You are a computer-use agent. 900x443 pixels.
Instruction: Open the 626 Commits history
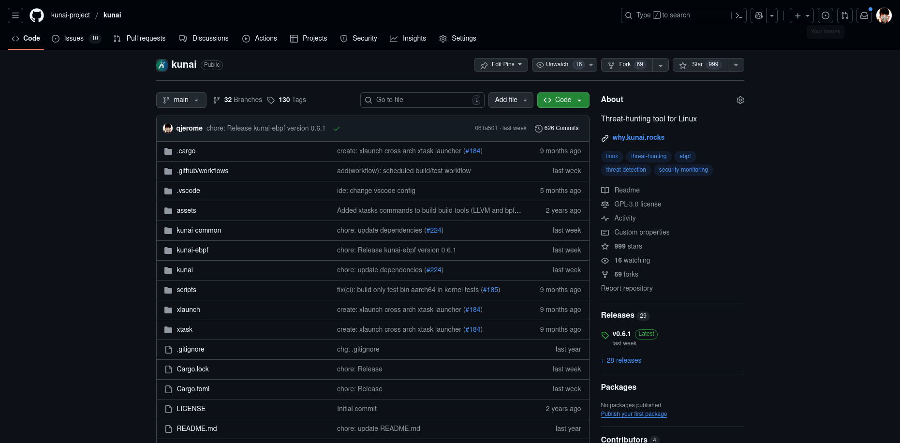[x=557, y=128]
